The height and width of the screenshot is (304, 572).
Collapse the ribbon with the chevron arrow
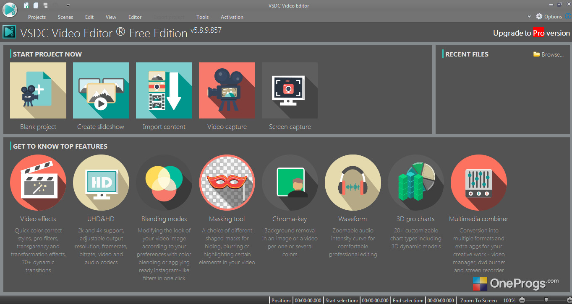(530, 17)
